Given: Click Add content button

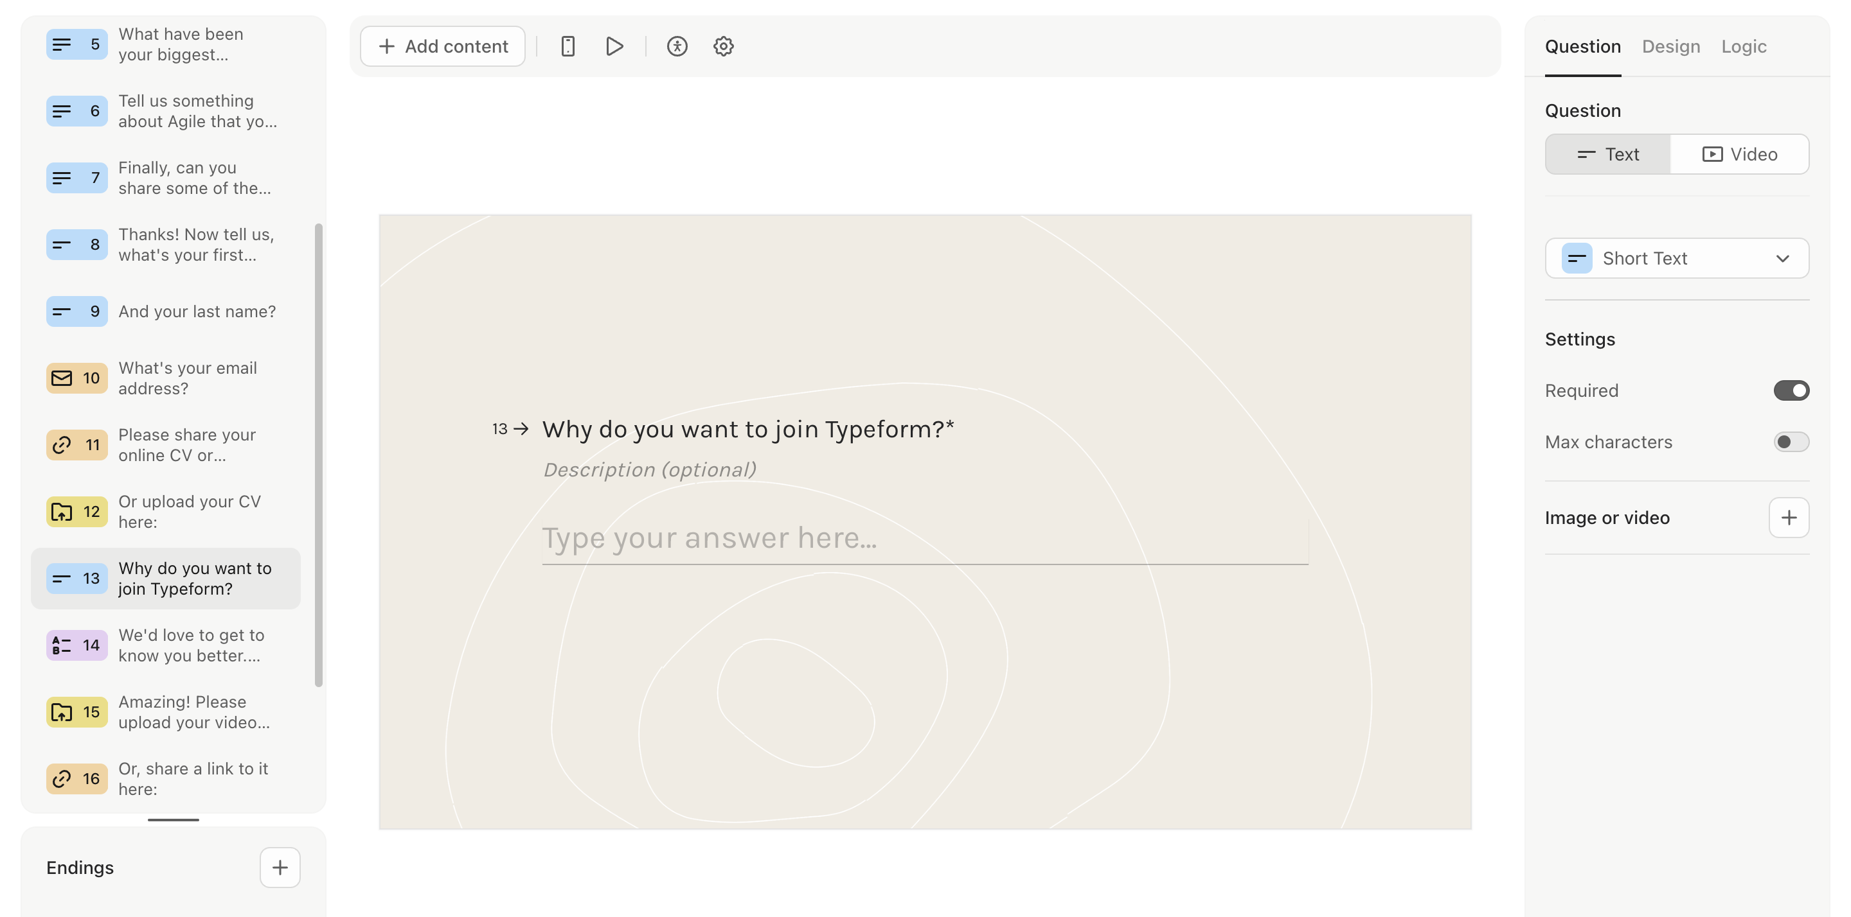Looking at the screenshot, I should [x=443, y=47].
